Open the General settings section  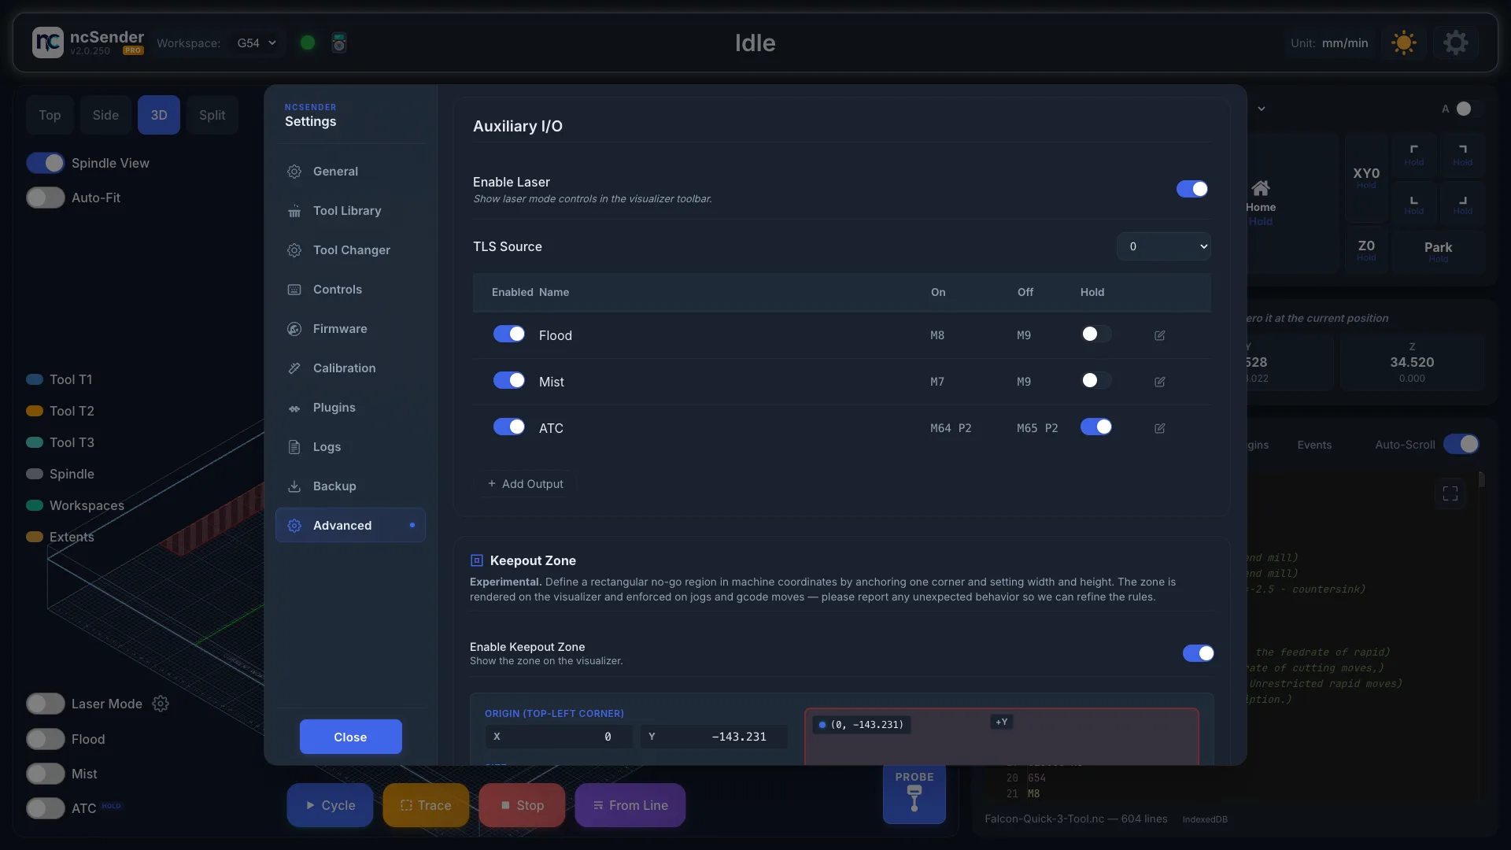pyautogui.click(x=350, y=172)
